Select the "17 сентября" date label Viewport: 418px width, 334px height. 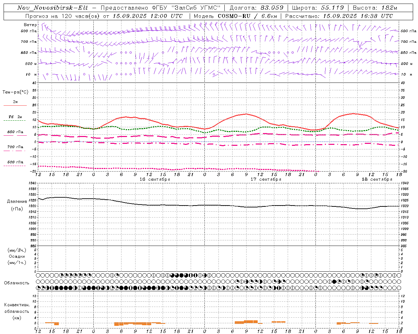point(266,179)
